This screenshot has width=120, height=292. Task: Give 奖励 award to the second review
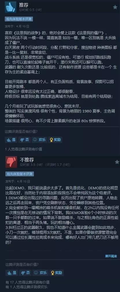tap(56, 273)
